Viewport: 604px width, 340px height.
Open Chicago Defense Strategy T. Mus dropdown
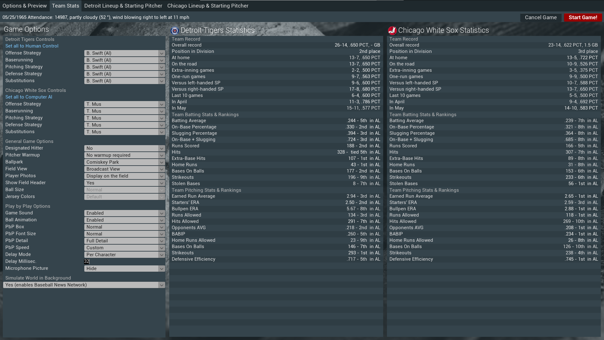(x=125, y=125)
